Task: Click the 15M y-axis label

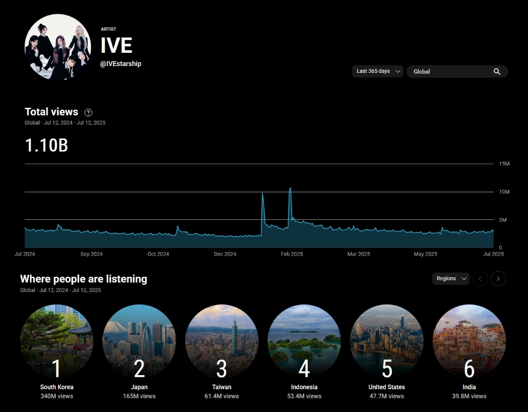Action: point(504,164)
